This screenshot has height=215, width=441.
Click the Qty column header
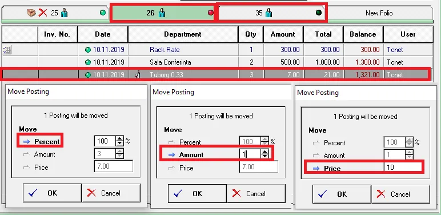click(x=251, y=34)
